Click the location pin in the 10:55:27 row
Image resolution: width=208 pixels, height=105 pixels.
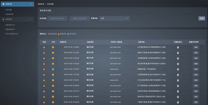click(x=178, y=97)
